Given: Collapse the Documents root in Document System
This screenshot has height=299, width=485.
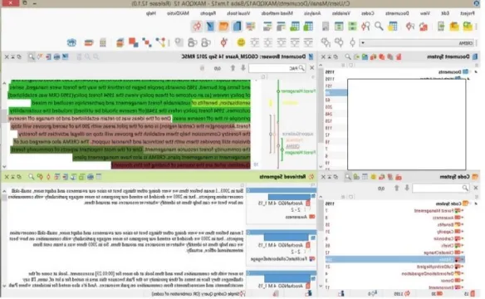Looking at the screenshot, I should (476, 71).
